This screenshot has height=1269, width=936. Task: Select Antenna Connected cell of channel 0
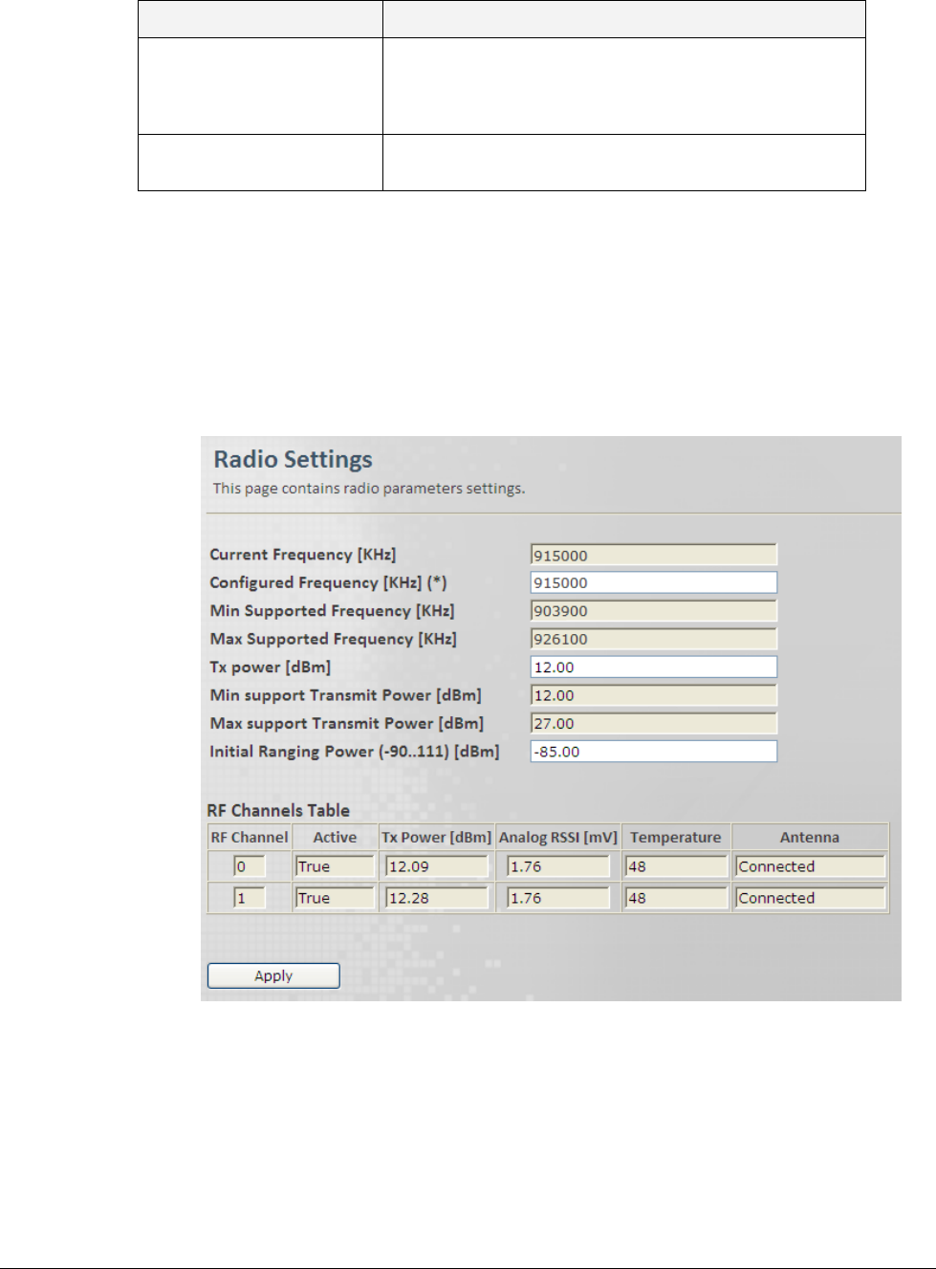tap(811, 866)
